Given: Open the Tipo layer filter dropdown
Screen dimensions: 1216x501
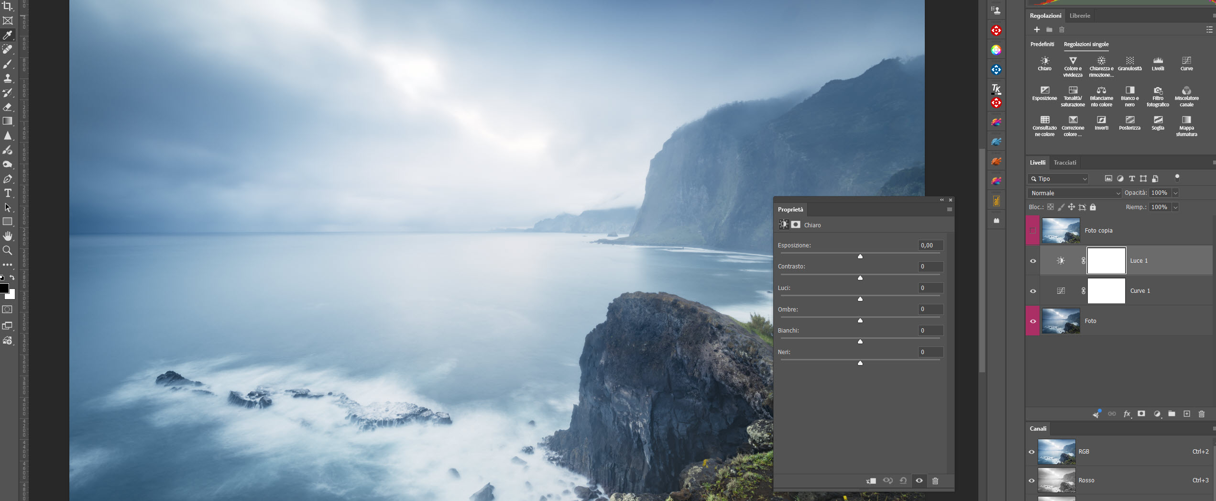Looking at the screenshot, I should click(x=1058, y=178).
